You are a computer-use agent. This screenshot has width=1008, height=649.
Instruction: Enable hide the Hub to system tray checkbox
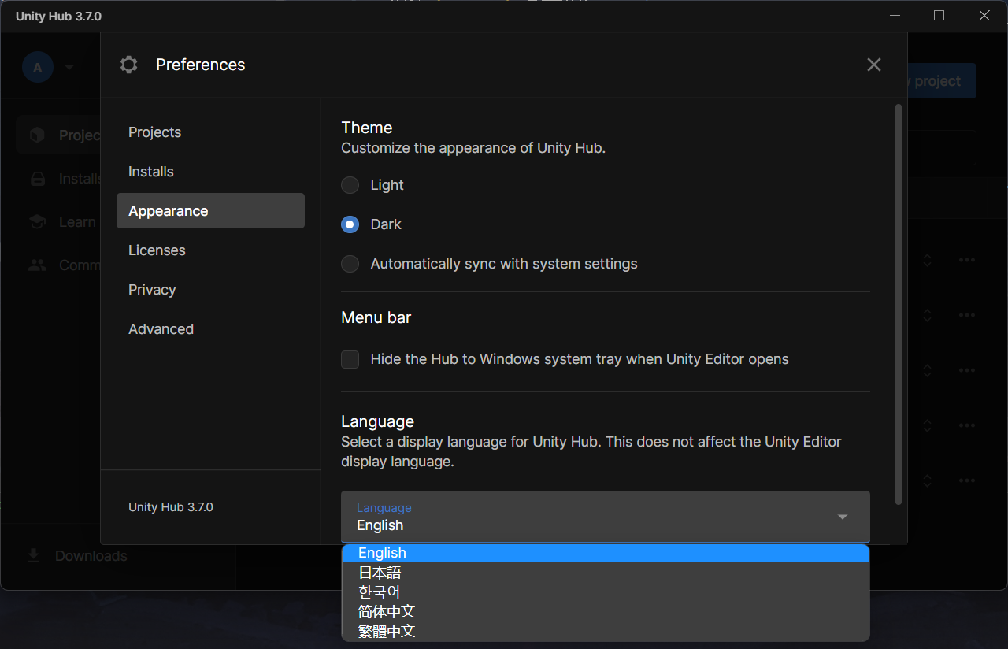pos(350,359)
